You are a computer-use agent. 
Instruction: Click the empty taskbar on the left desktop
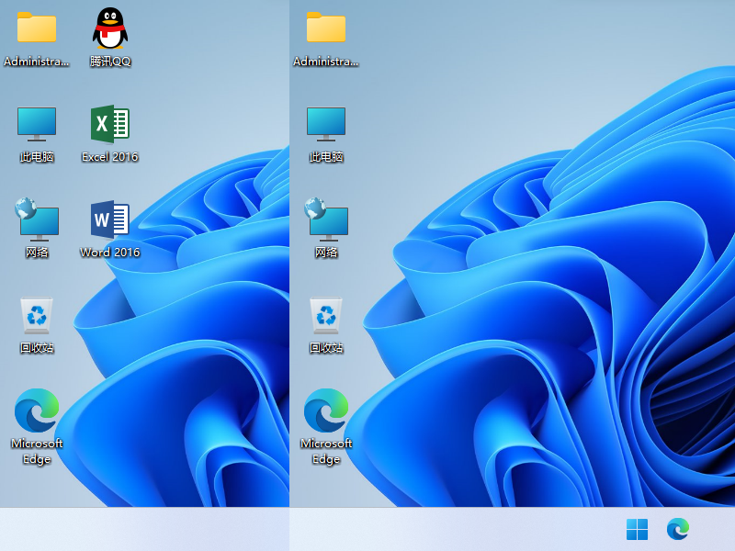[144, 529]
